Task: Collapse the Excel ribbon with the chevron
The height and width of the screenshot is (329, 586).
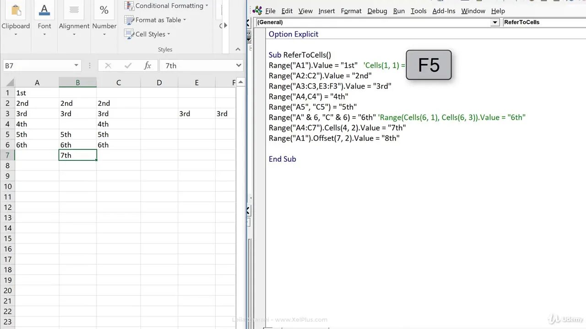Action: 238,49
